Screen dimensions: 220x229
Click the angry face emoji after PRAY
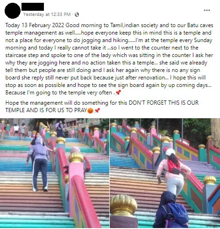coord(90,110)
